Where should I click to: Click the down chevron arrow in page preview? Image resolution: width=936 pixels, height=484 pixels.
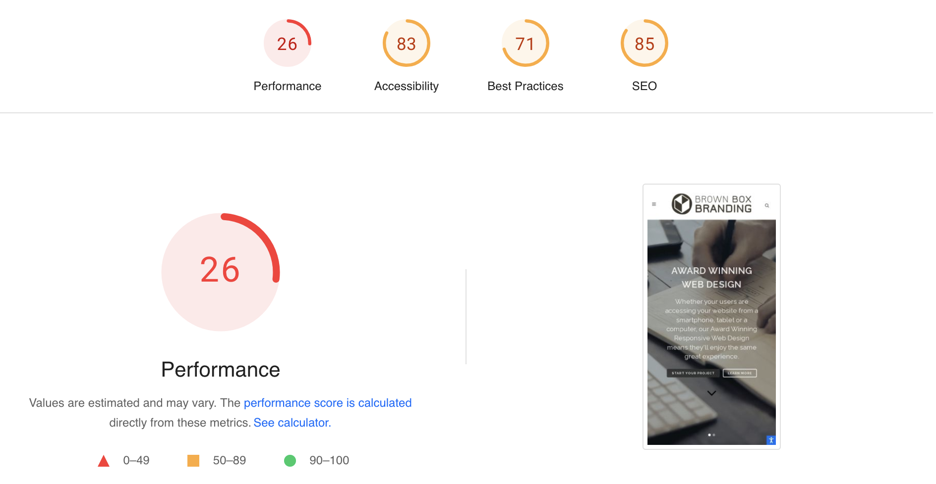pyautogui.click(x=711, y=393)
